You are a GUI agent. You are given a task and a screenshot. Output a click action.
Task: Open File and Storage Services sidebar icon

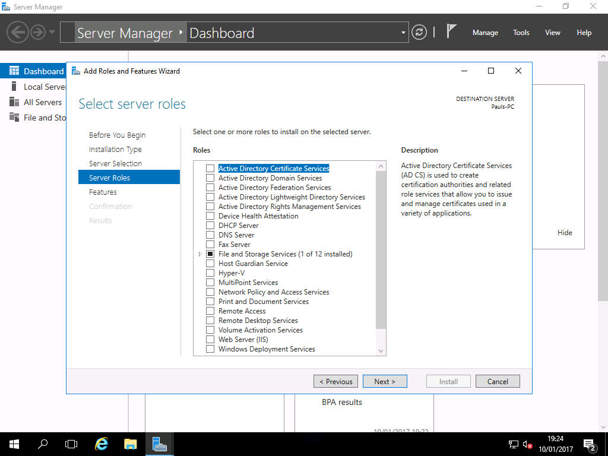coord(14,117)
